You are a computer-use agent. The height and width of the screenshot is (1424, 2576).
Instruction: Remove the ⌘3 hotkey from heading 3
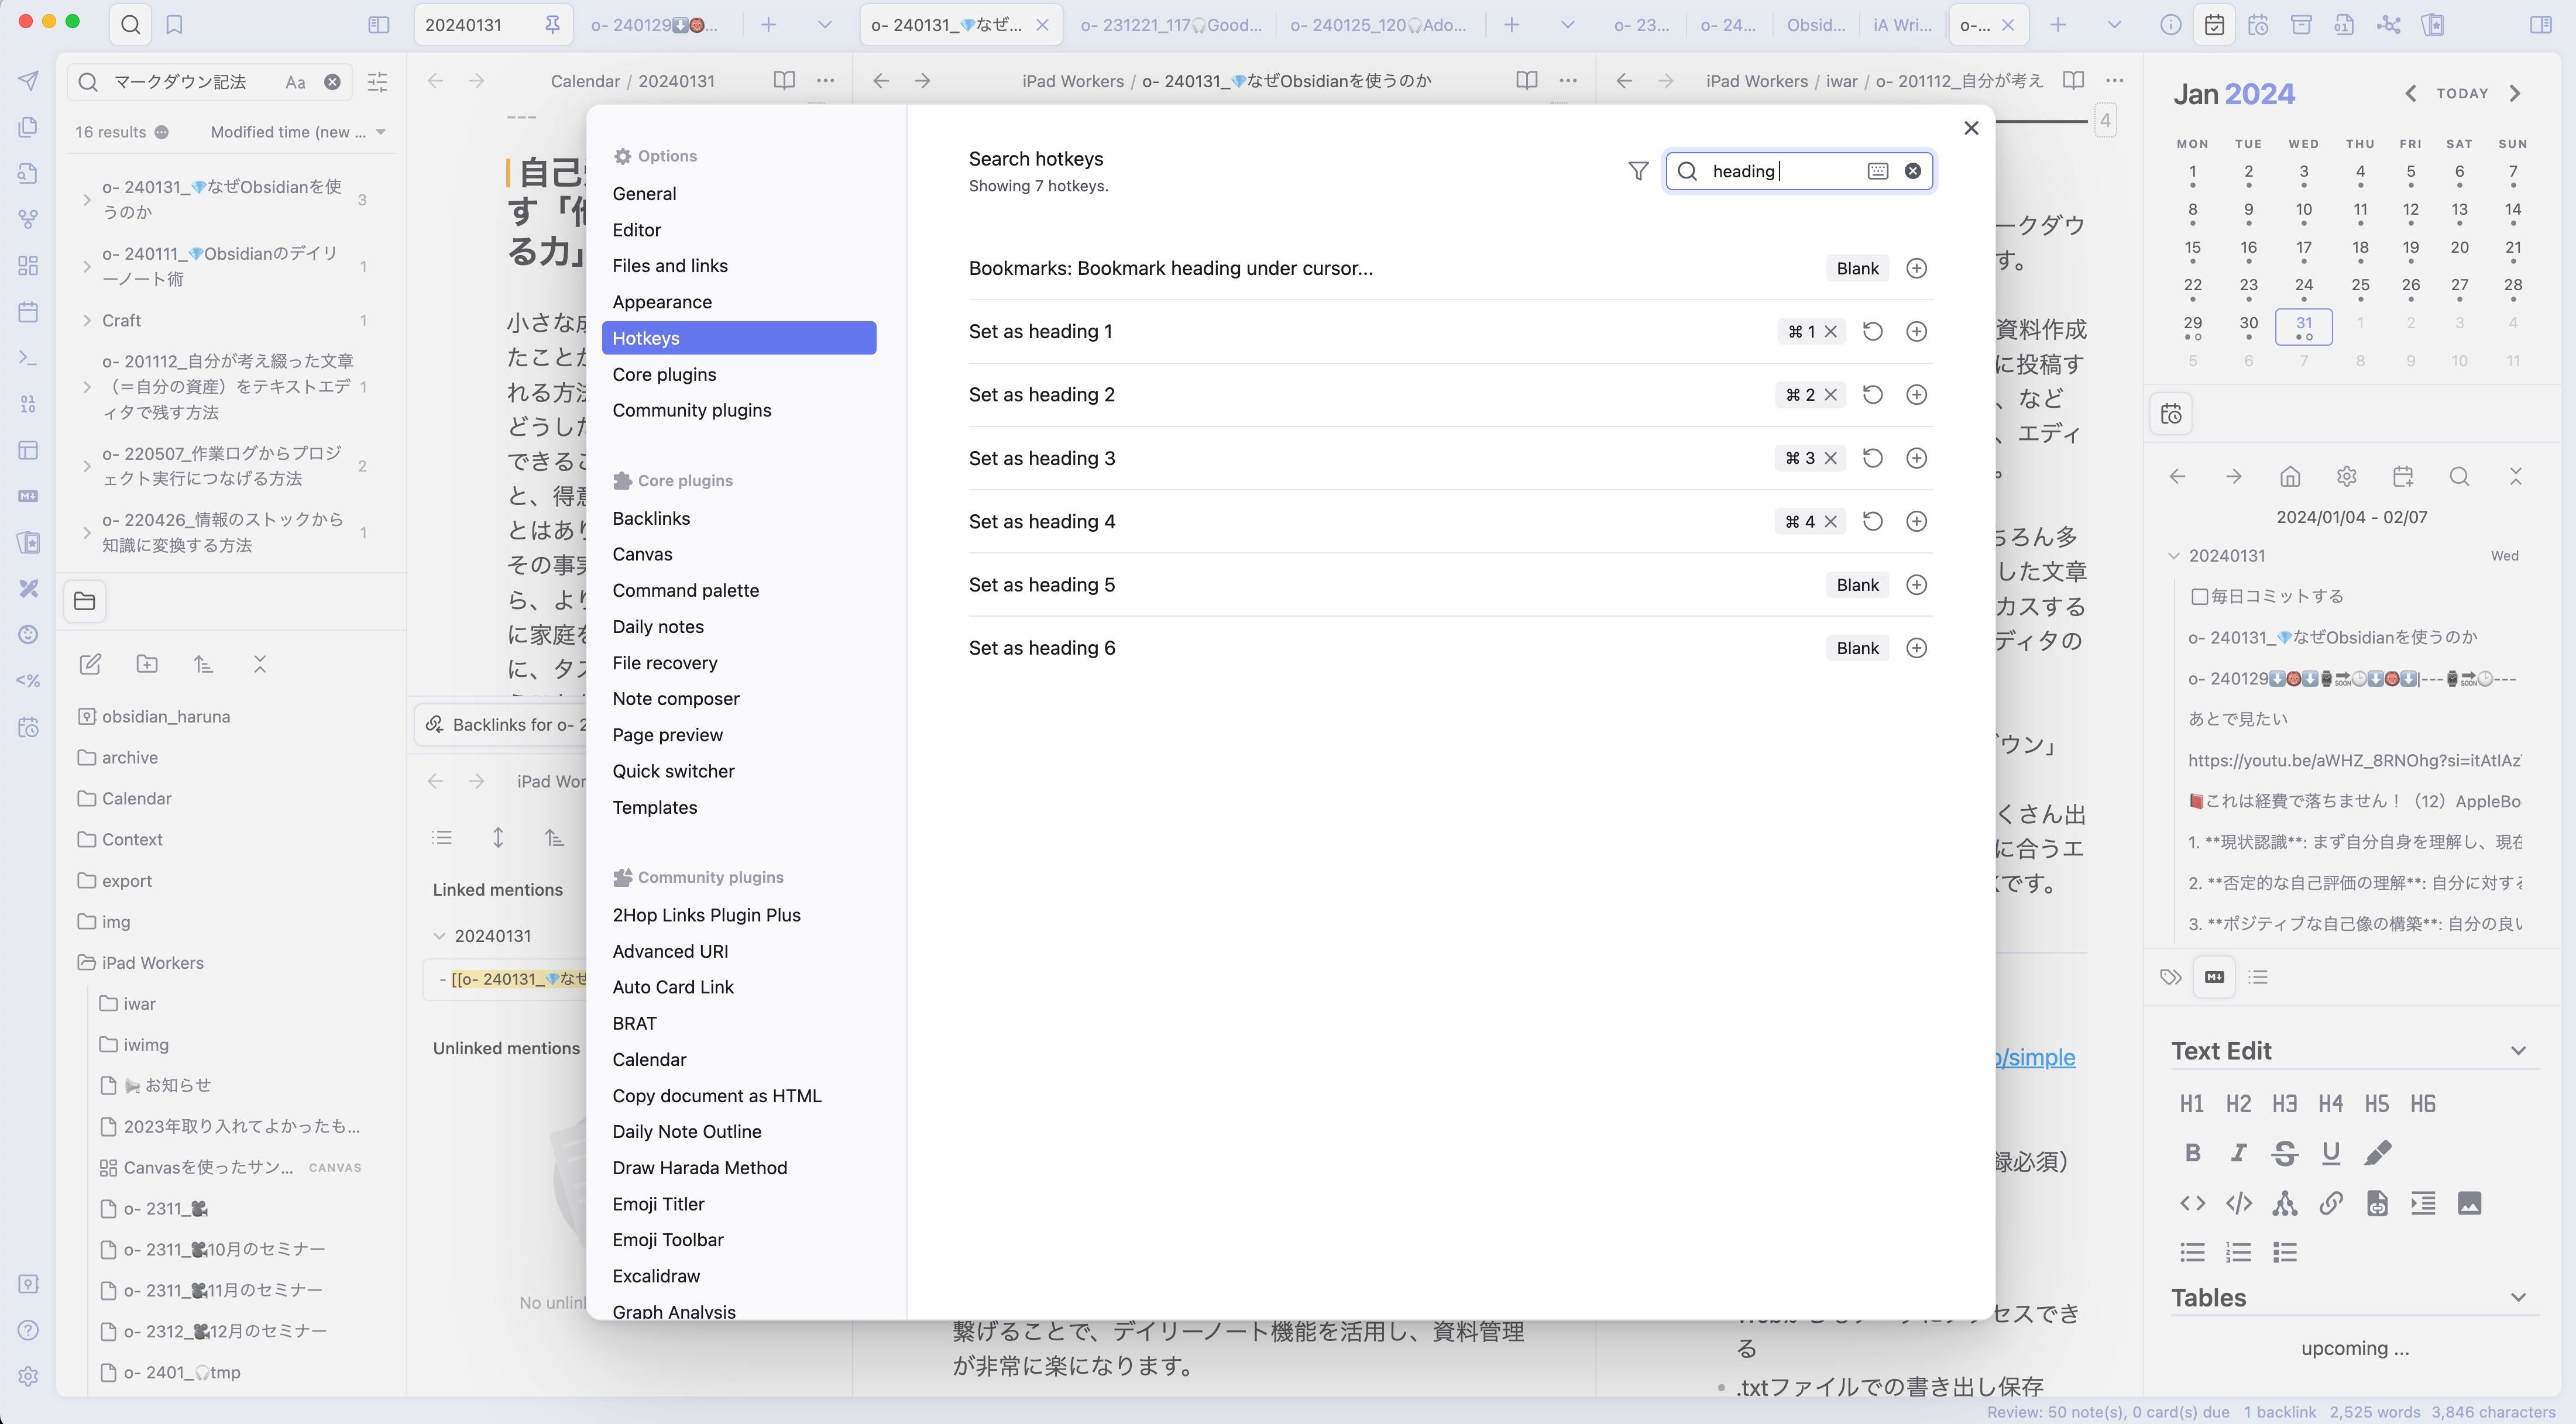point(1831,458)
